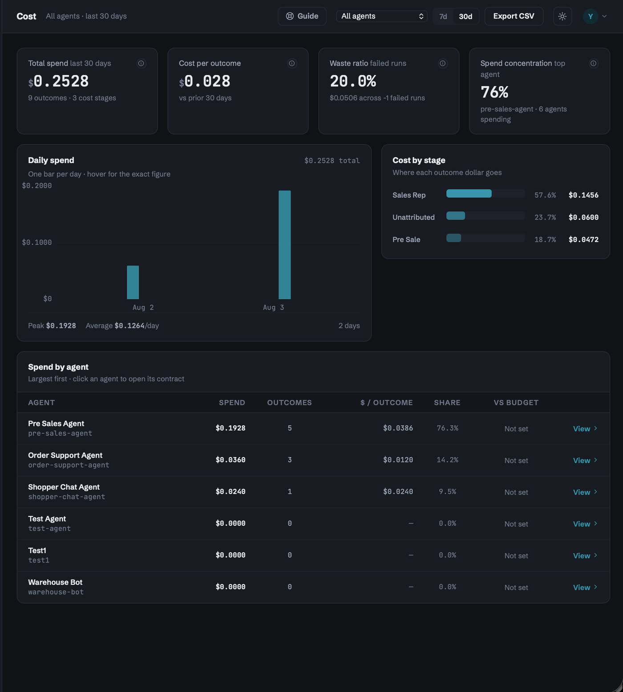Click the OUTCOMES column header
Screen dimensions: 623x692
289,403
